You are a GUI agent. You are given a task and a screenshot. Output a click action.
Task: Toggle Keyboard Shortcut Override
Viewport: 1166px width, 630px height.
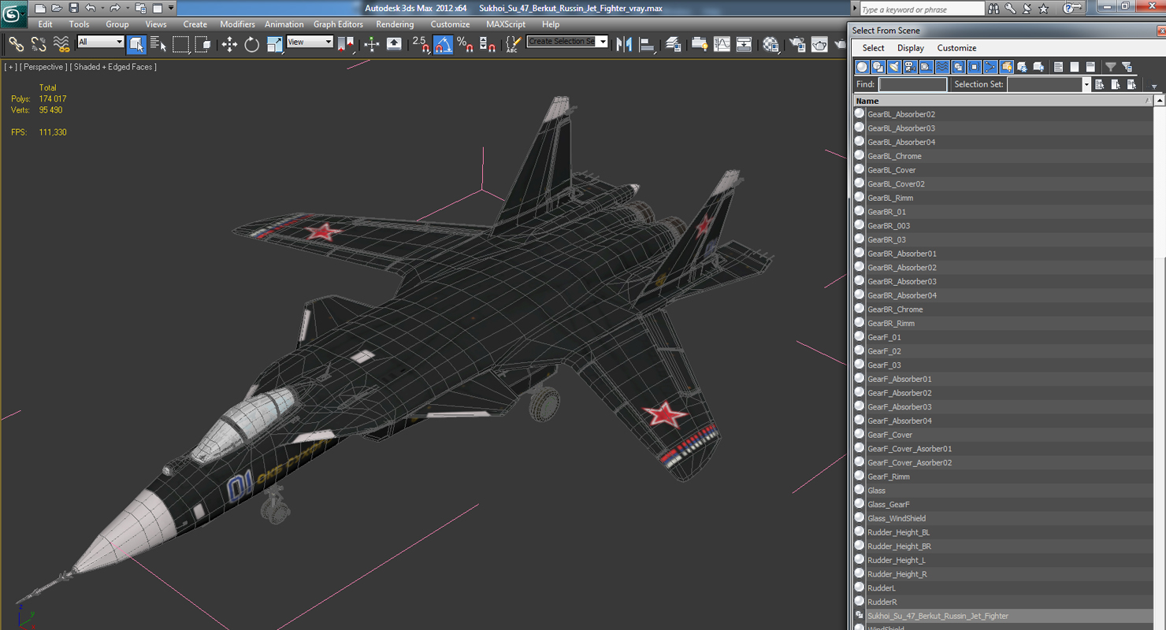[x=394, y=44]
